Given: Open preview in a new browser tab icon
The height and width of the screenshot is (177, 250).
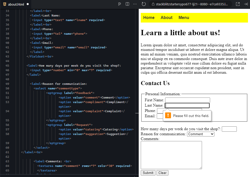Looking at the screenshot, I should coord(238,4).
